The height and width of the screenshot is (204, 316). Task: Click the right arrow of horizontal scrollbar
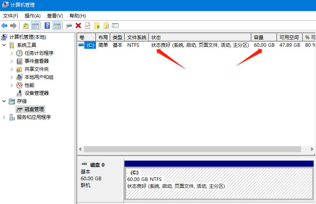[x=312, y=149]
